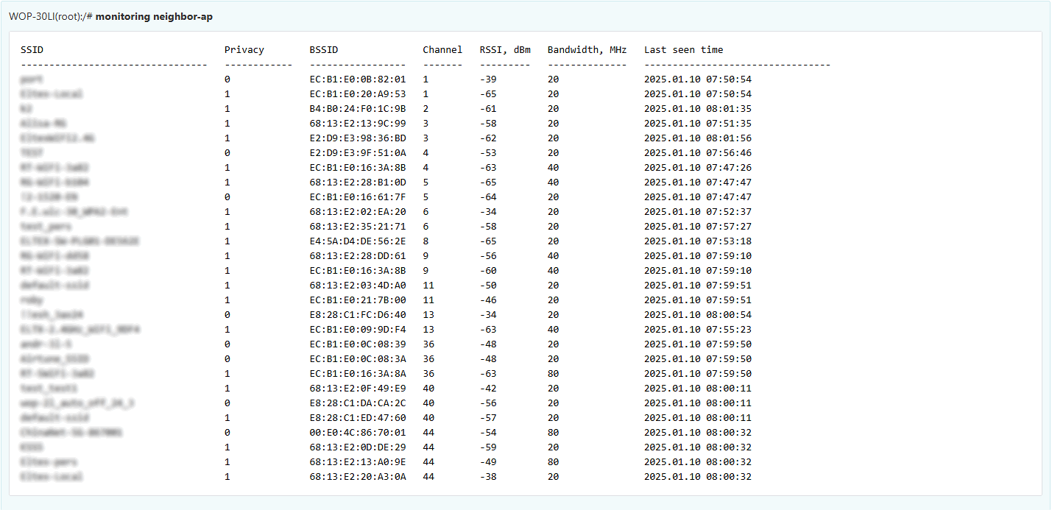Click timestamp 2025.01.10 07:56:46

698,153
